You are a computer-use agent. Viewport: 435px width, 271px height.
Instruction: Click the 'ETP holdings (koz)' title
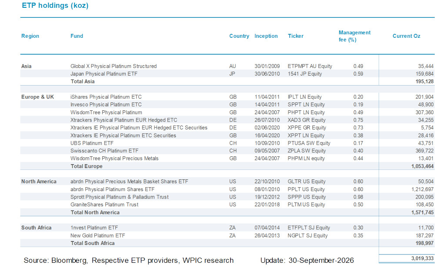[x=55, y=6]
